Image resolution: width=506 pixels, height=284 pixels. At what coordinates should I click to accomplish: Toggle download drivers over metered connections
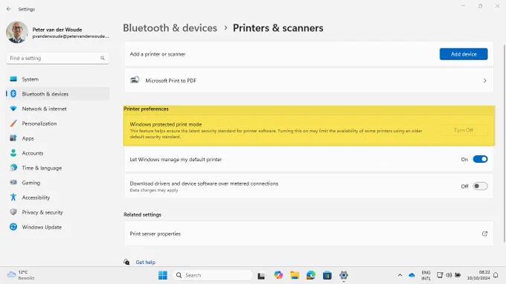pyautogui.click(x=480, y=187)
